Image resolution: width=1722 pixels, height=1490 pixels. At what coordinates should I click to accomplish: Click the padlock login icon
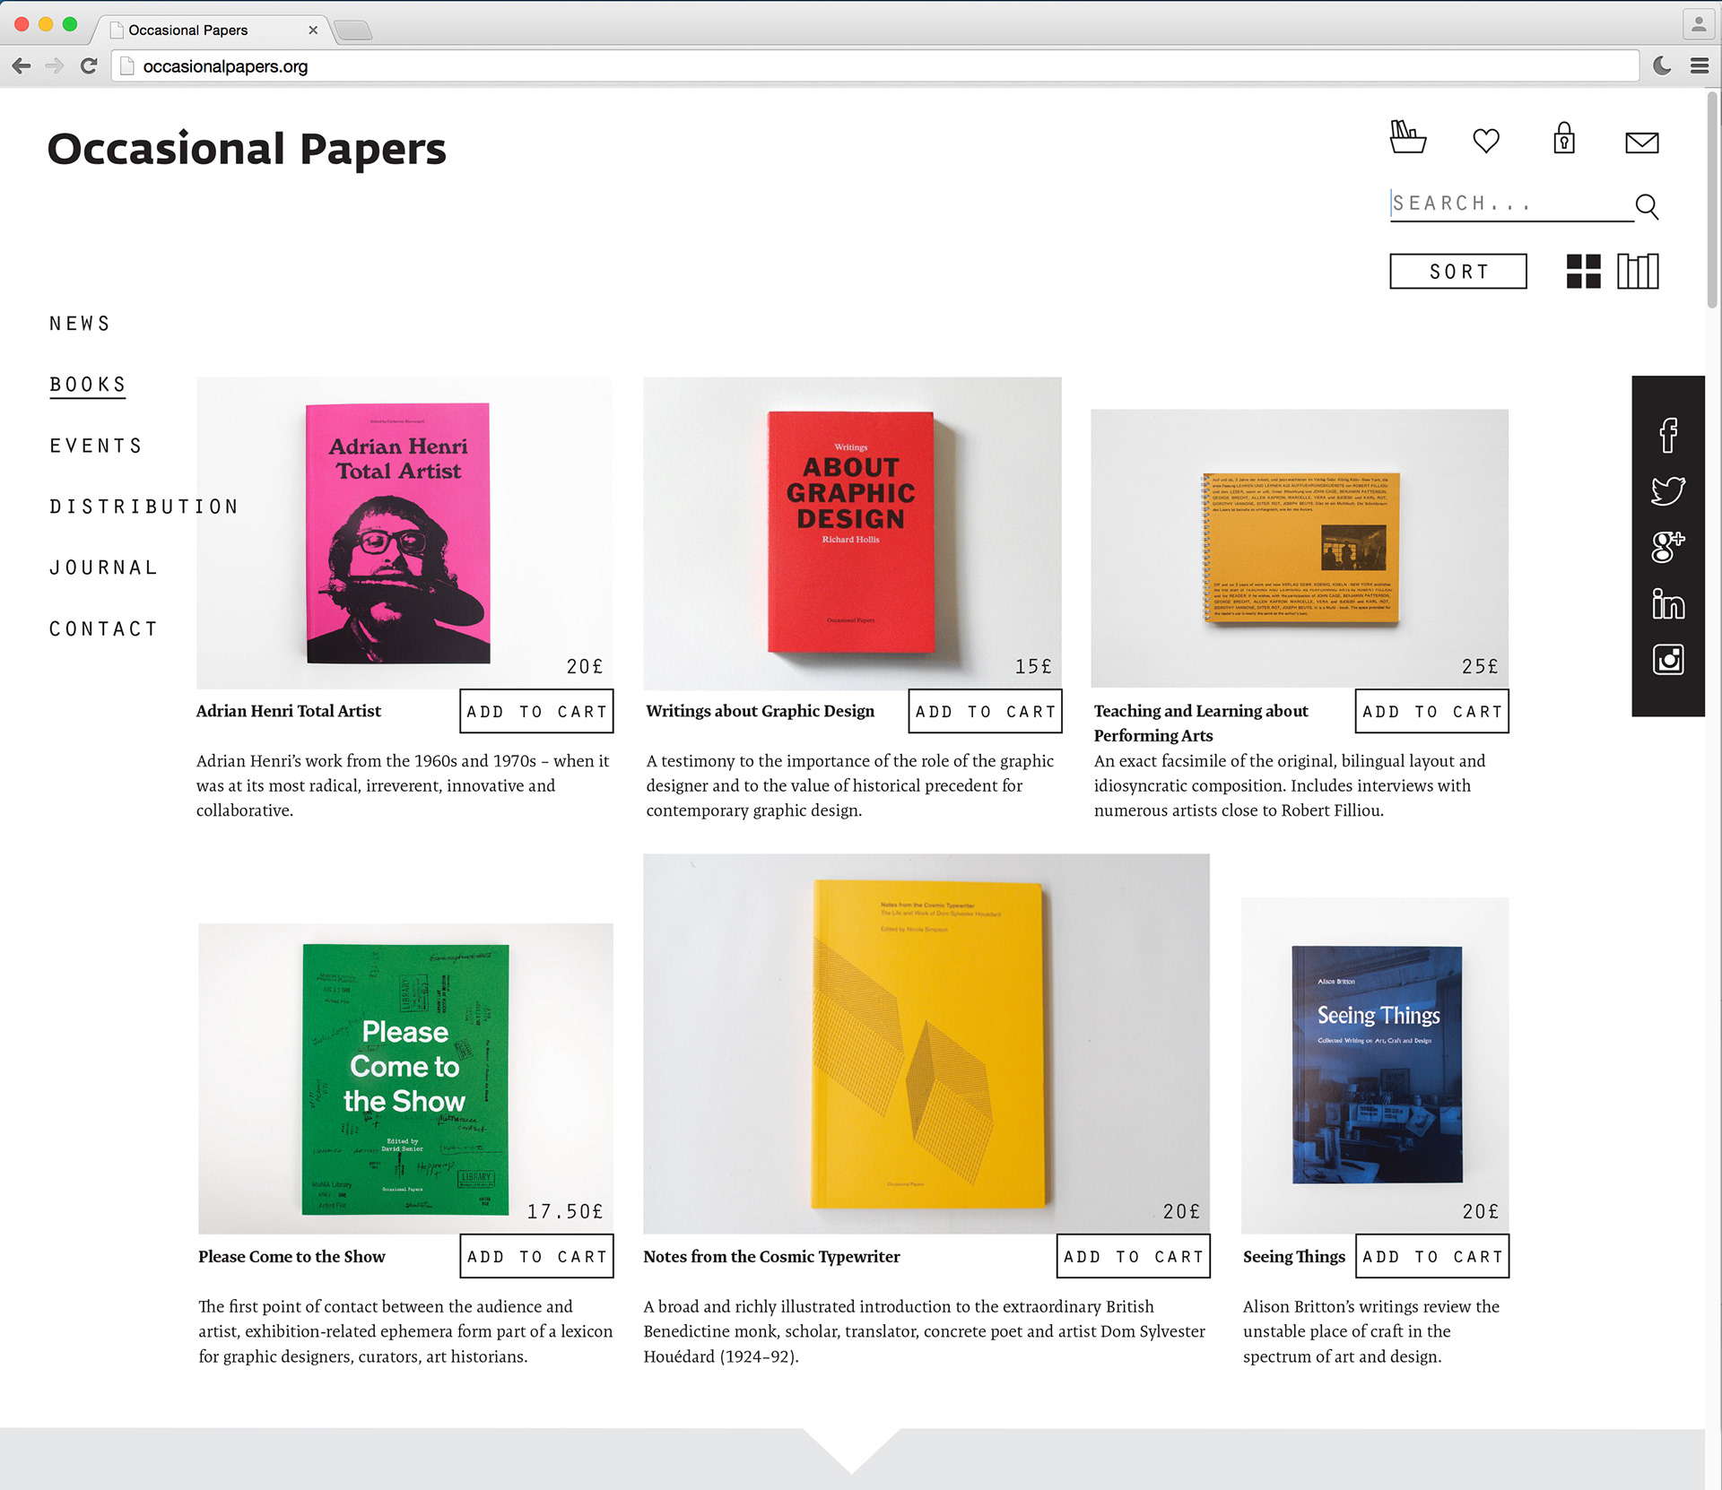pos(1564,139)
